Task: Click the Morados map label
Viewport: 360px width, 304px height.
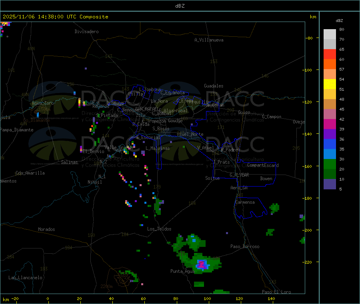Action: click(46, 229)
